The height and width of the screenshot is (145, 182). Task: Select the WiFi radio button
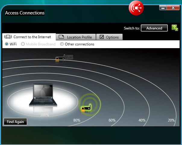pos(7,44)
